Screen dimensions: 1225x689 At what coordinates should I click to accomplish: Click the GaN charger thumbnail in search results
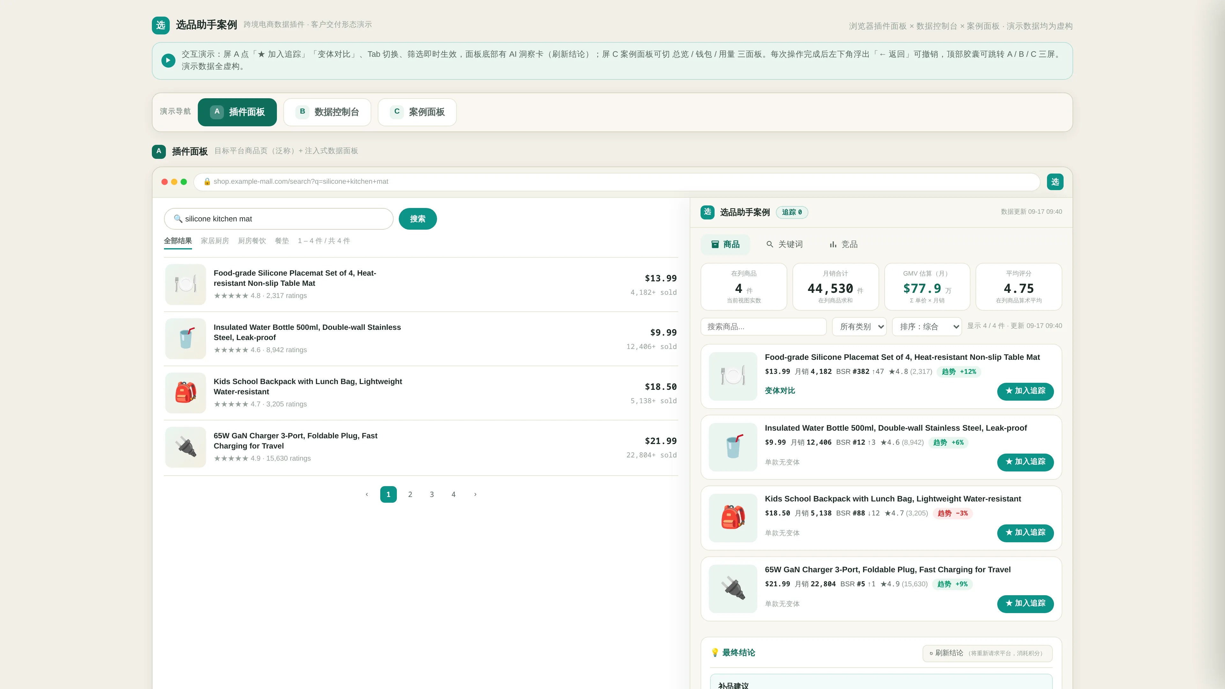pos(185,447)
